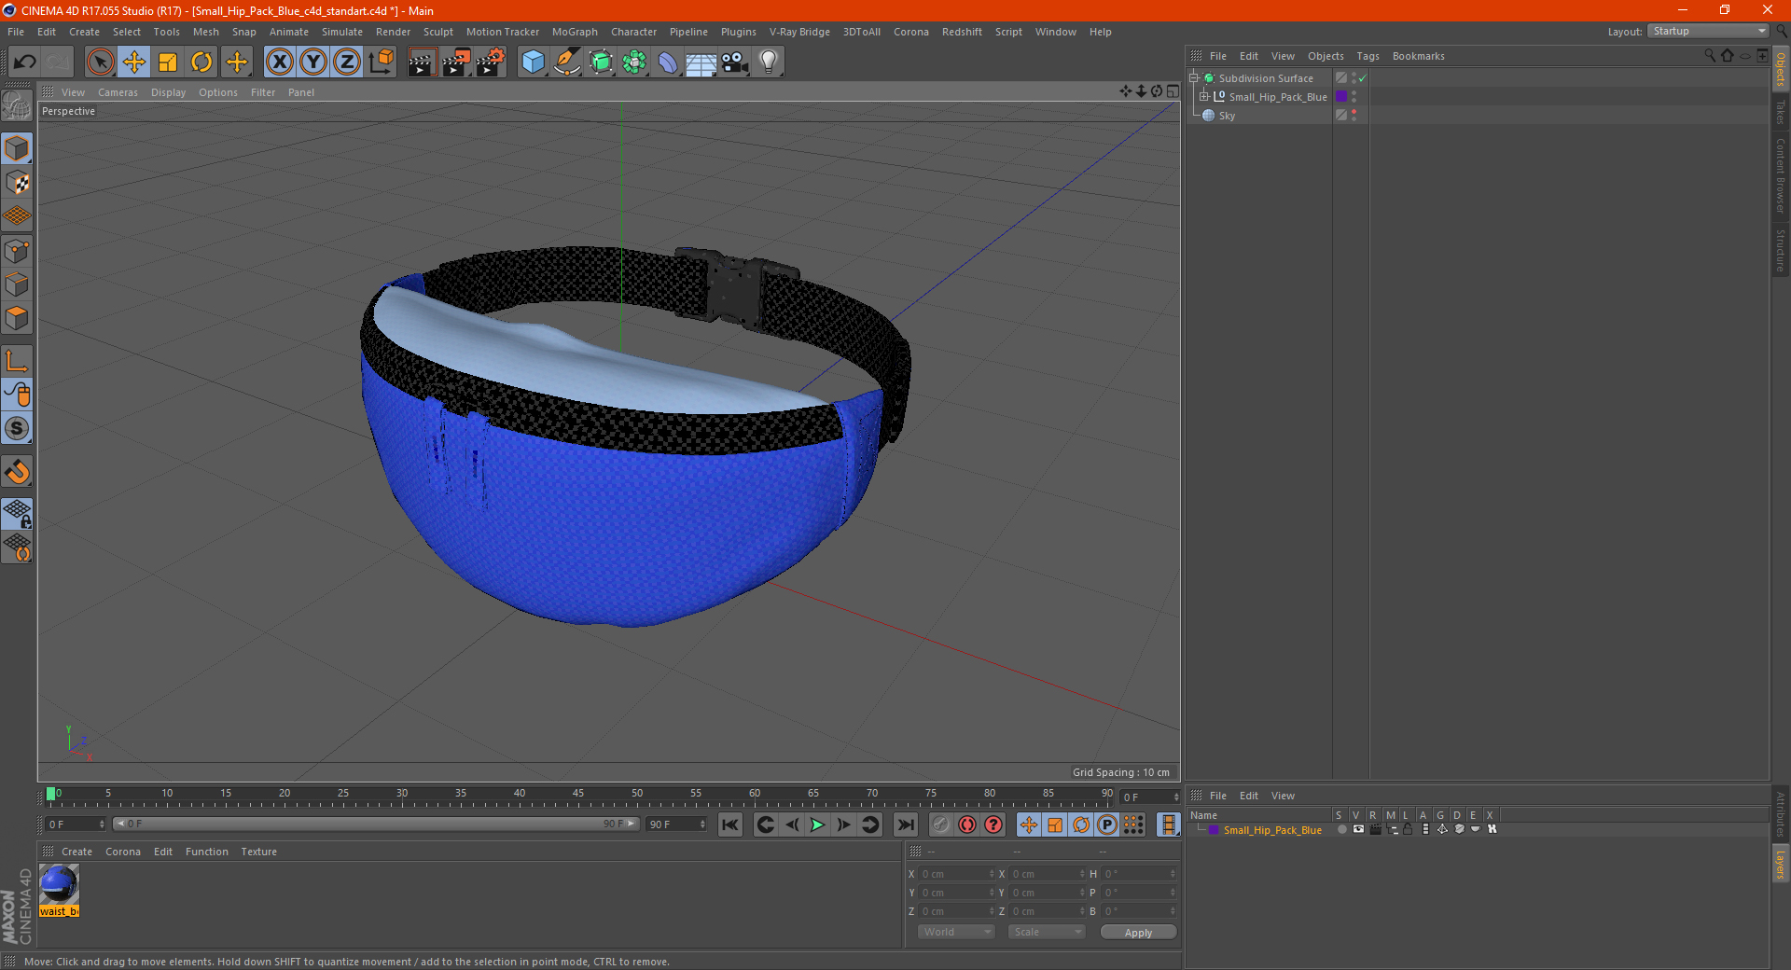Open the Deformer objects icon
Image resolution: width=1791 pixels, height=970 pixels.
tap(668, 62)
